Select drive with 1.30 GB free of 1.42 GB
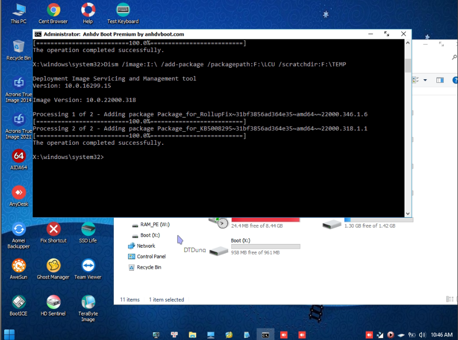This screenshot has height=340, width=458. pos(367,223)
